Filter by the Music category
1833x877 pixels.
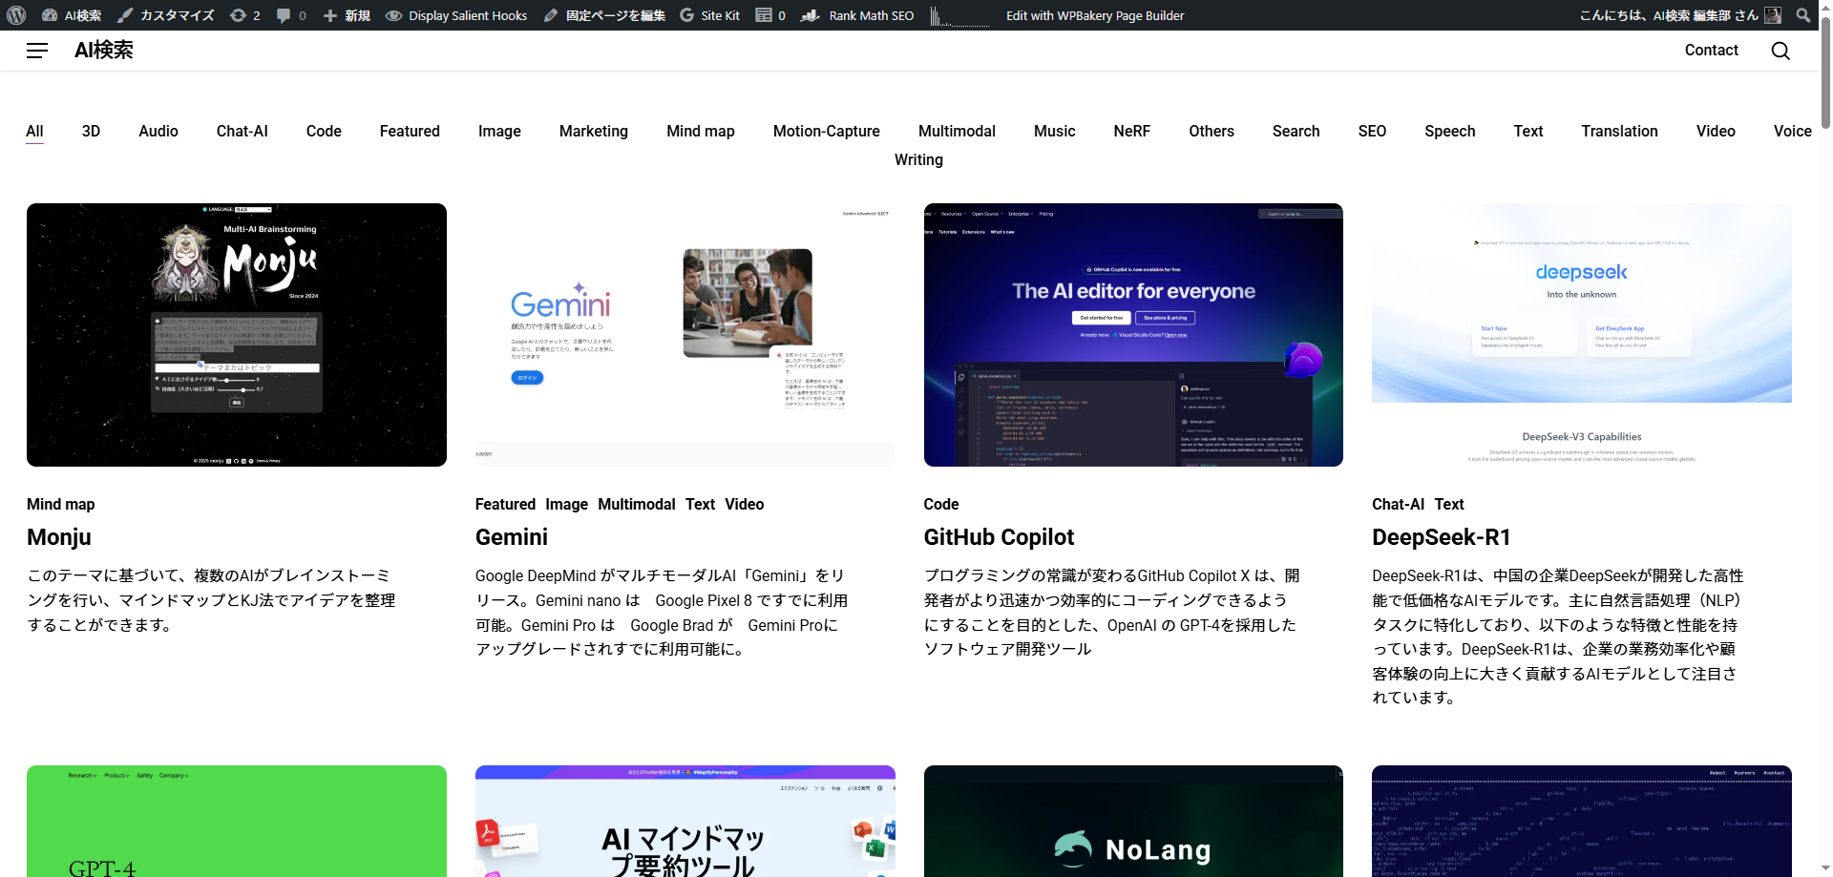tap(1054, 131)
